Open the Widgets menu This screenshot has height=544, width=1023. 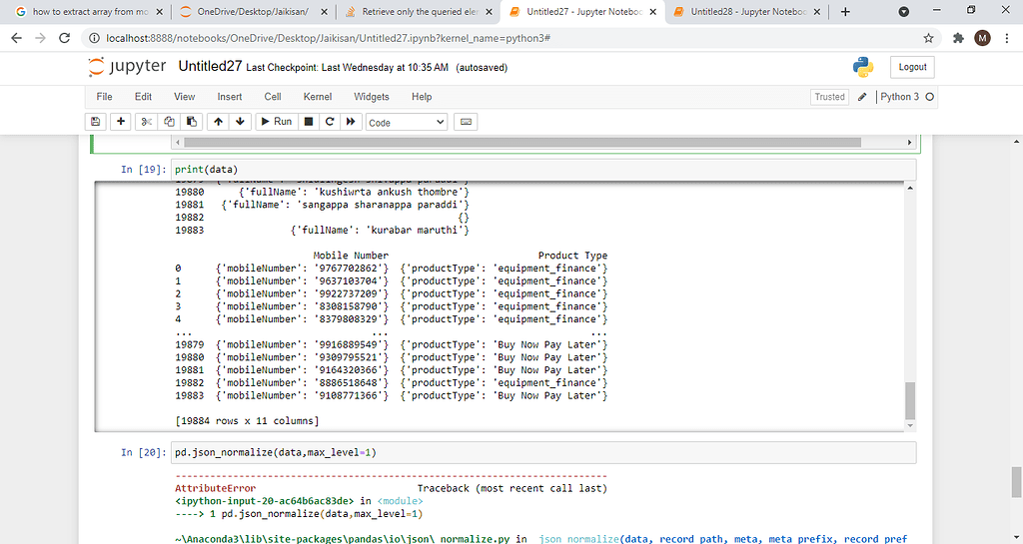pos(372,97)
